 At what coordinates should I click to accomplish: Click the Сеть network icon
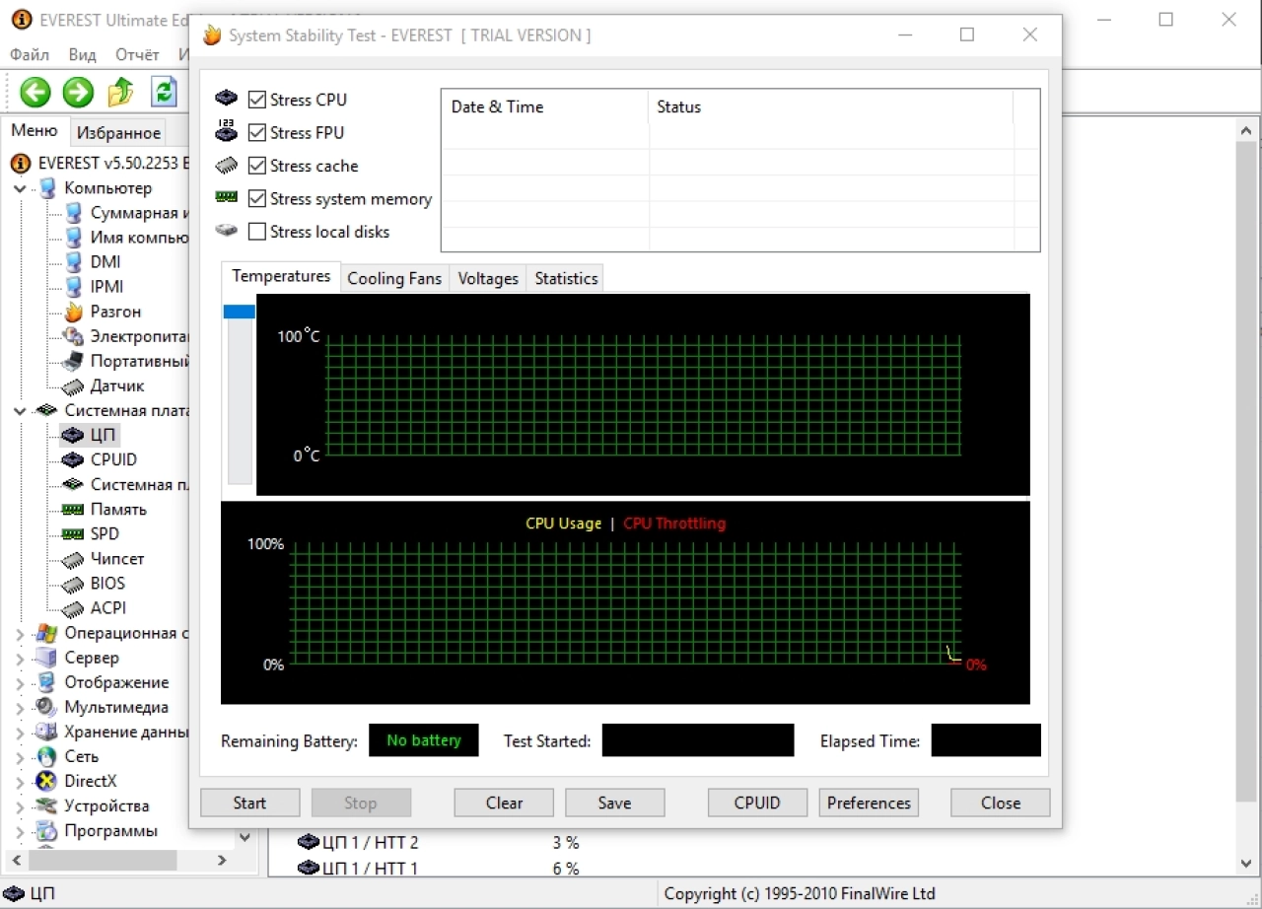[46, 757]
